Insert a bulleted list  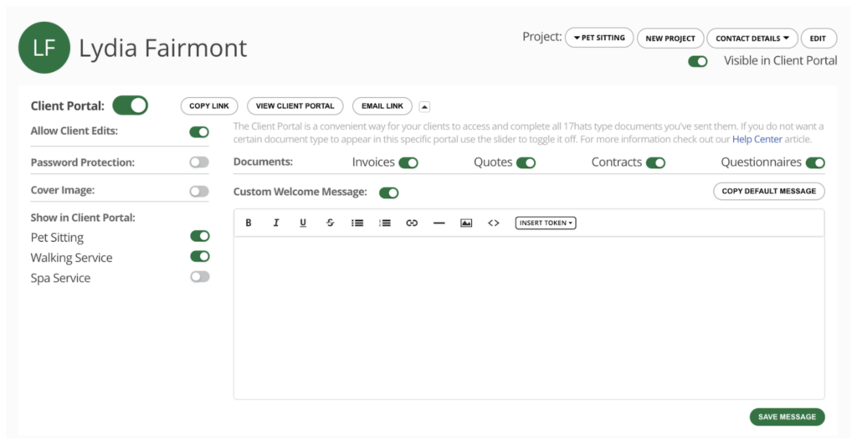point(357,223)
